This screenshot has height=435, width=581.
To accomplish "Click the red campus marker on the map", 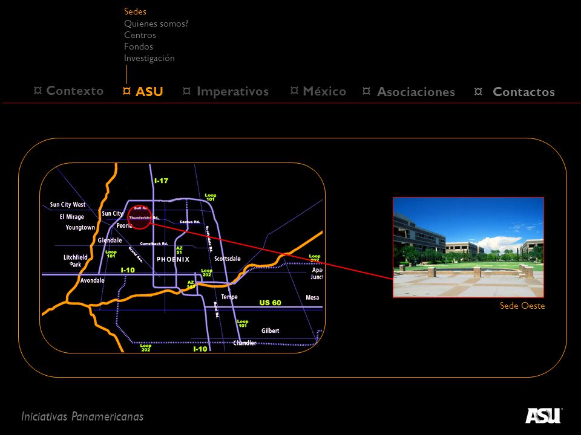I will [139, 218].
